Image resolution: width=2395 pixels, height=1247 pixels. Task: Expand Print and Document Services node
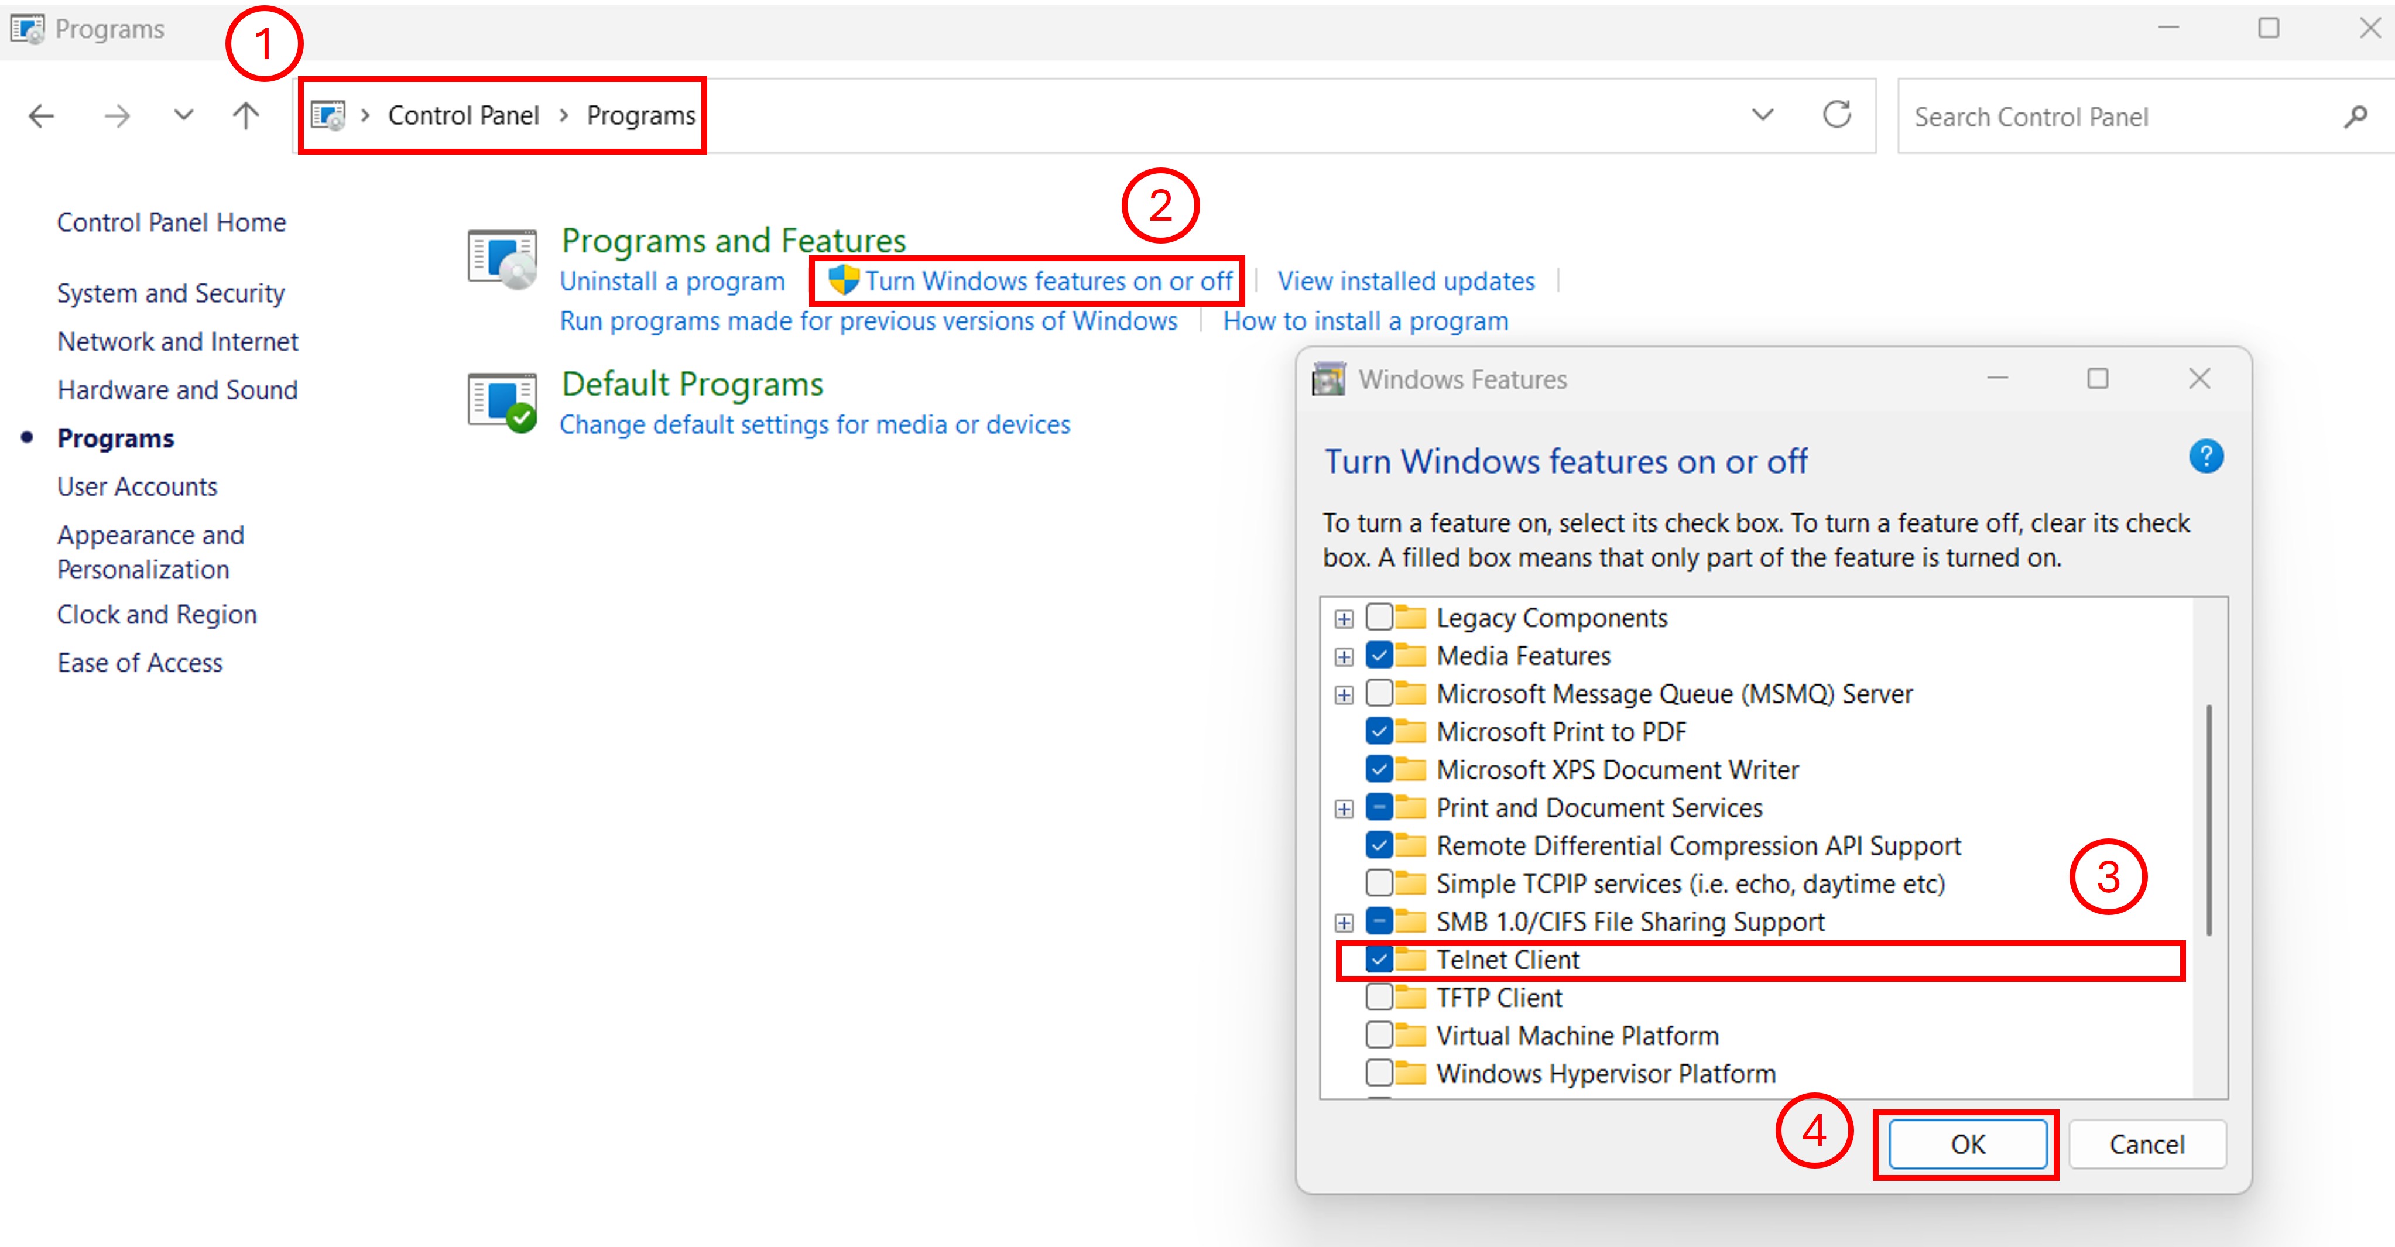[x=1344, y=809]
